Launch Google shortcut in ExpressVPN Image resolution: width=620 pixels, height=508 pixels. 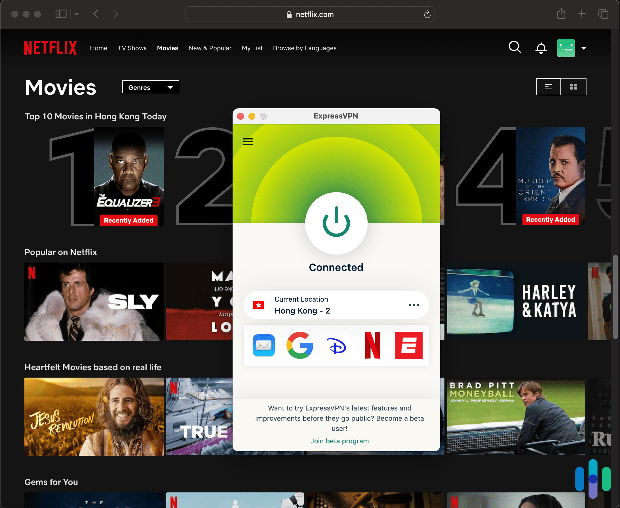tap(300, 345)
